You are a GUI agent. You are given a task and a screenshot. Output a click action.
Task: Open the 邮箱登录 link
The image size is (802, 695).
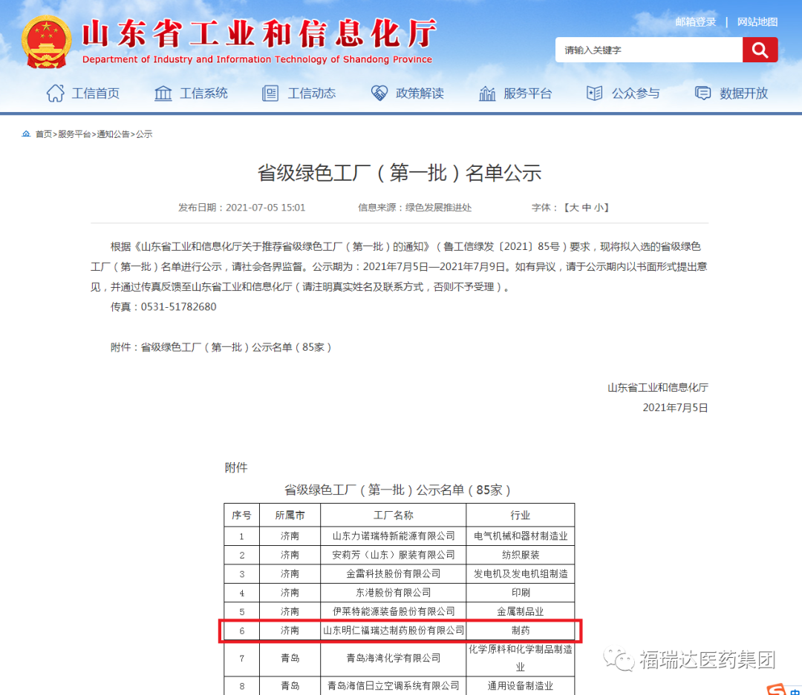pyautogui.click(x=696, y=22)
